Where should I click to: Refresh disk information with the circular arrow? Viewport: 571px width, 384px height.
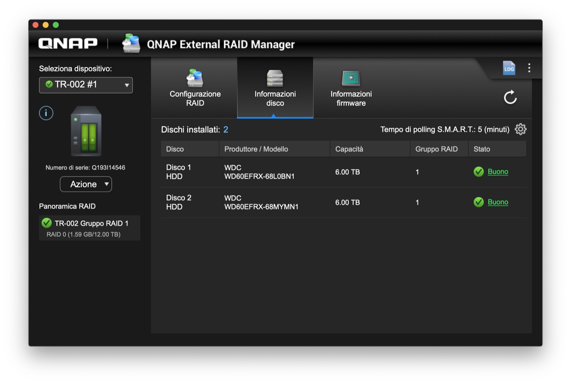click(x=510, y=97)
